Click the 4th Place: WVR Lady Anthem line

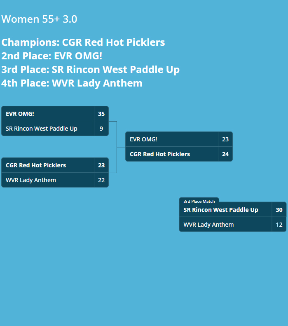click(x=72, y=83)
